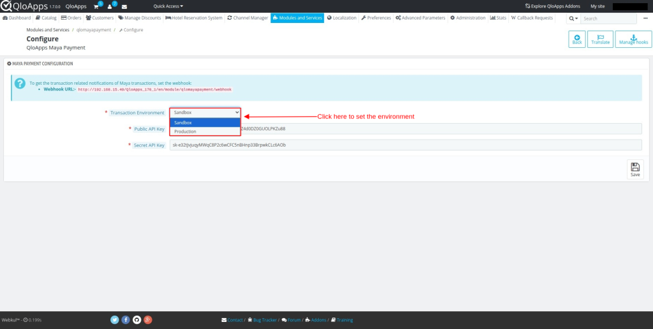The height and width of the screenshot is (329, 653).
Task: Go to the Hotel Reservation System menu
Action: coord(194,18)
